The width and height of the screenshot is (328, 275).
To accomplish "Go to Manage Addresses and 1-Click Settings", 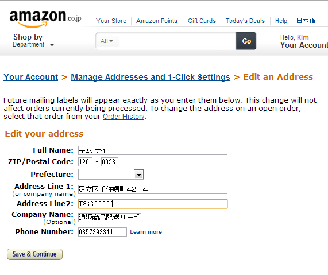I will tap(151, 77).
